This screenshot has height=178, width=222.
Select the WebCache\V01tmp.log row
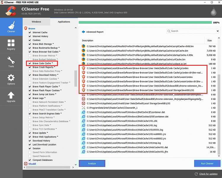[x=149, y=143]
